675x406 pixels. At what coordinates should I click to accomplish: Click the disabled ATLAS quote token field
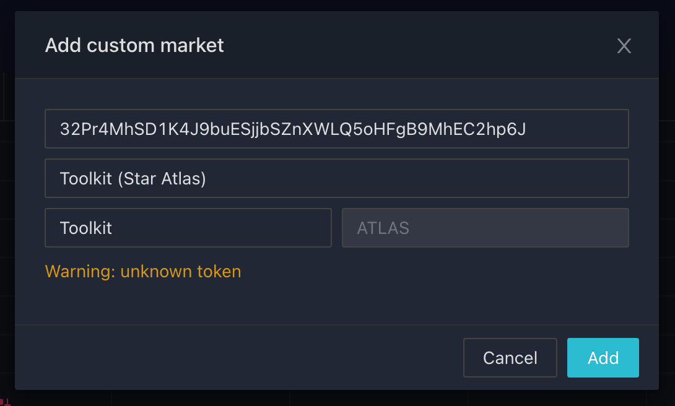click(485, 228)
